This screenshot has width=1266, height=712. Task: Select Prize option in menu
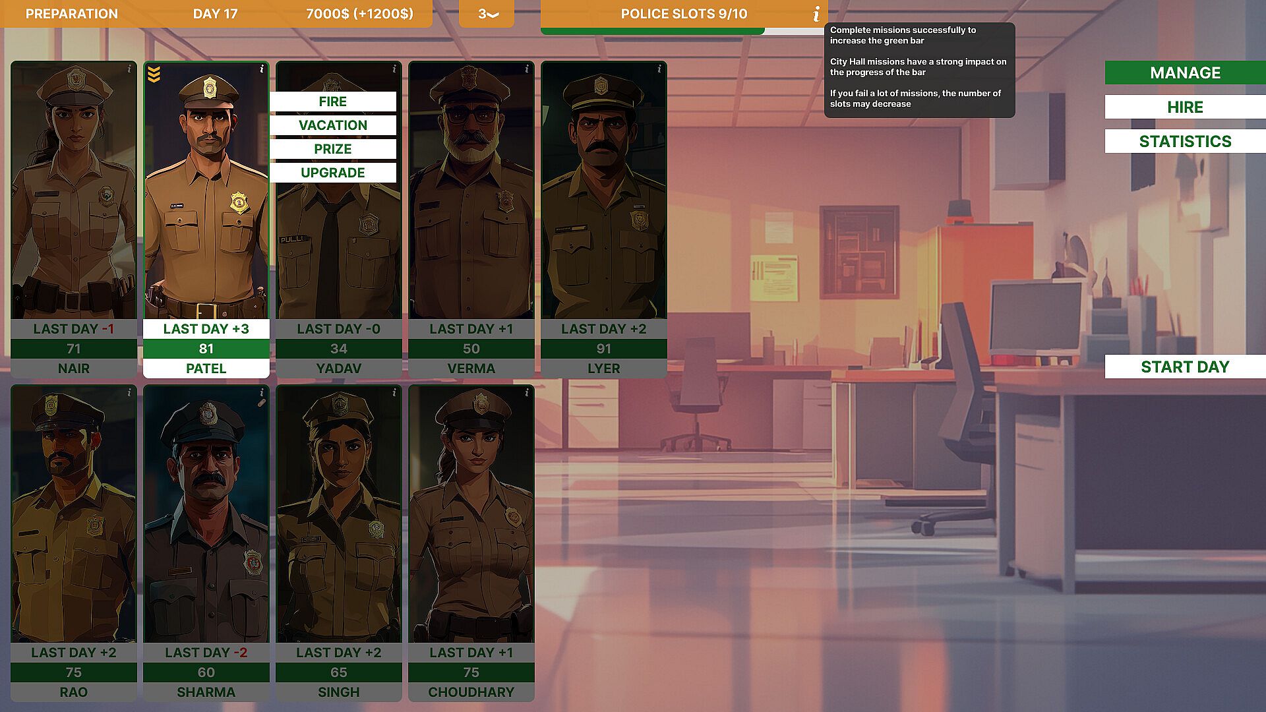point(332,149)
